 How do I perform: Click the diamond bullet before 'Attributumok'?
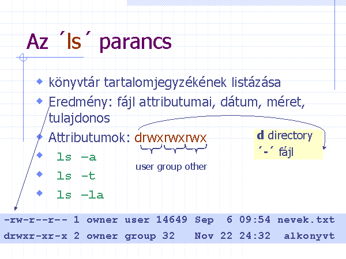39,136
